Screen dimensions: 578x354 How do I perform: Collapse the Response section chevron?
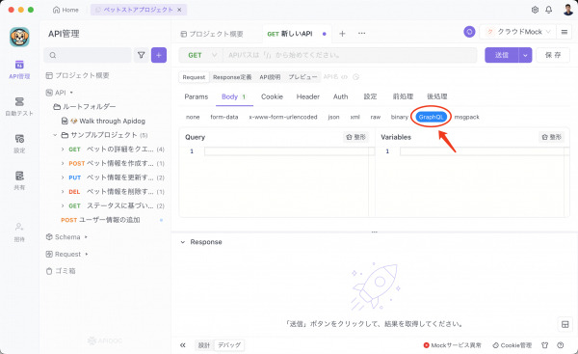click(182, 242)
